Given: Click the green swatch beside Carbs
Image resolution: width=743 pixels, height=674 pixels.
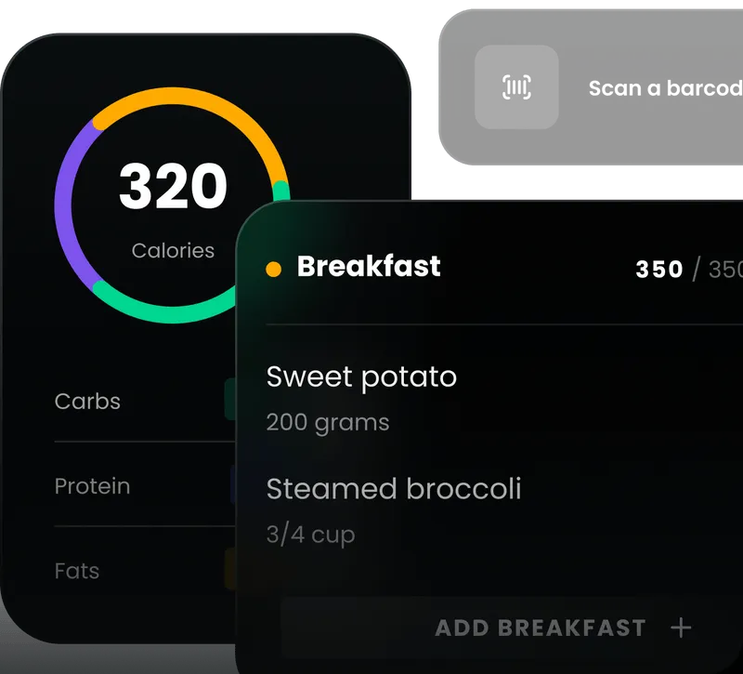Looking at the screenshot, I should pyautogui.click(x=230, y=400).
